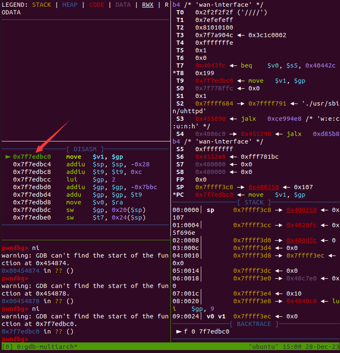This screenshot has height=353, width=340.
Task: Click HEAP in the legend line
Action: pyautogui.click(x=70, y=5)
